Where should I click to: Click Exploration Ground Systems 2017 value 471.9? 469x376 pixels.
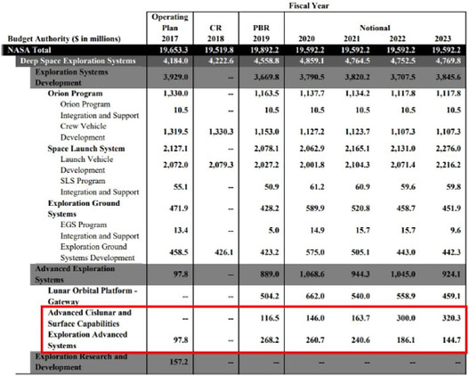[179, 208]
